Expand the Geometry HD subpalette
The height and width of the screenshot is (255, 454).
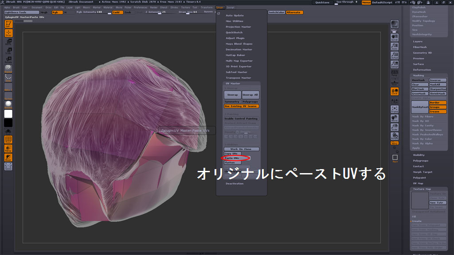coord(422,53)
